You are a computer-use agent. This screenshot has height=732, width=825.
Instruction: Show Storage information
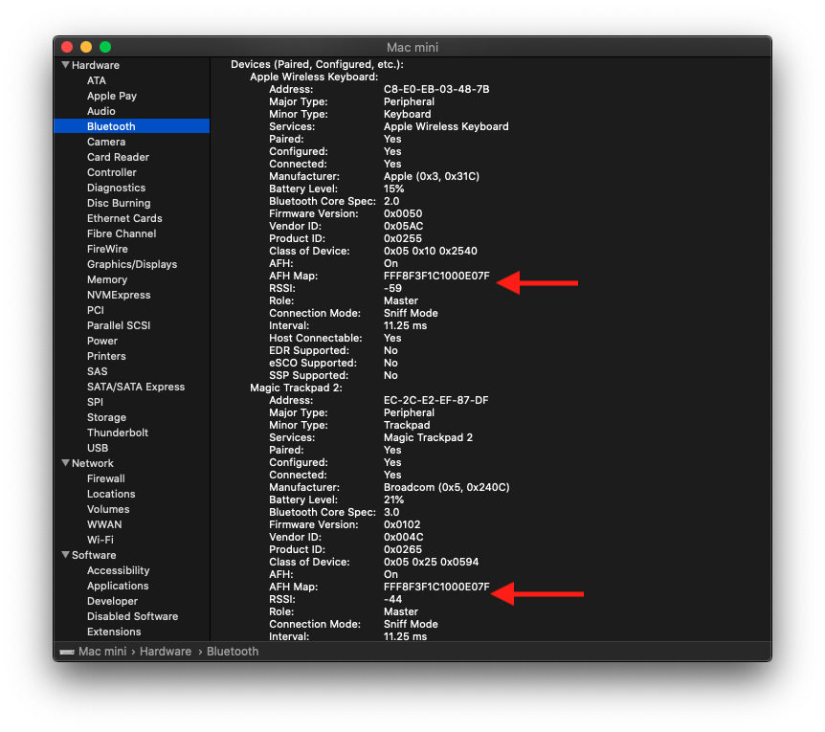tap(107, 417)
